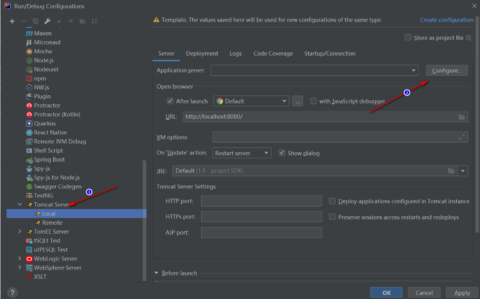Viewport: 480px width, 299px height.
Task: Click the Move Up arrow icon
Action: (x=59, y=21)
